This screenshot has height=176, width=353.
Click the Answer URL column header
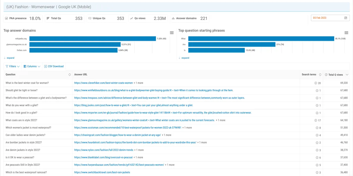[81, 75]
